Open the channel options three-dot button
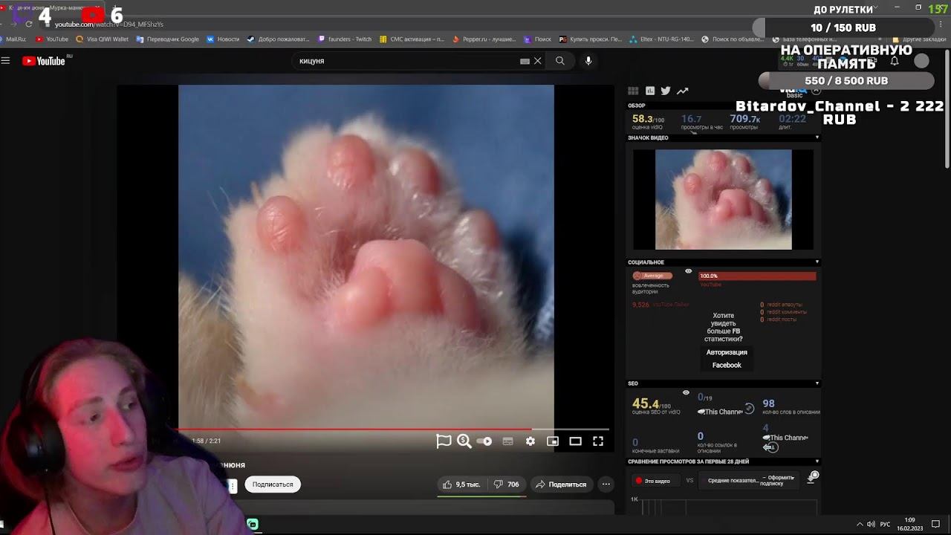The height and width of the screenshot is (535, 951). 233,486
